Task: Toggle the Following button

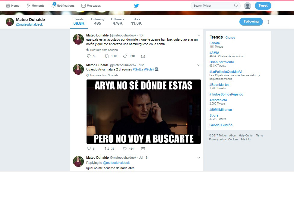Action: (251, 21)
